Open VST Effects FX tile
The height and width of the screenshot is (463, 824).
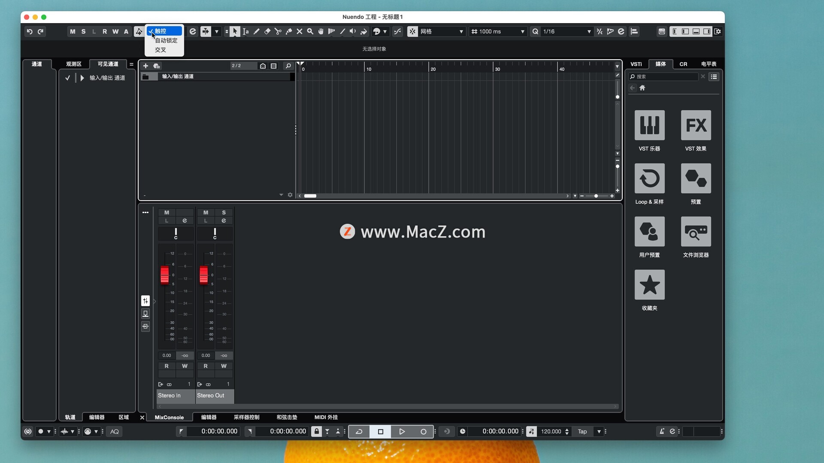point(696,125)
